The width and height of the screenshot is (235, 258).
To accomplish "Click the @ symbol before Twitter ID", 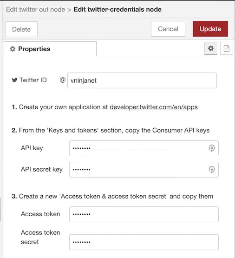I will coord(62,80).
